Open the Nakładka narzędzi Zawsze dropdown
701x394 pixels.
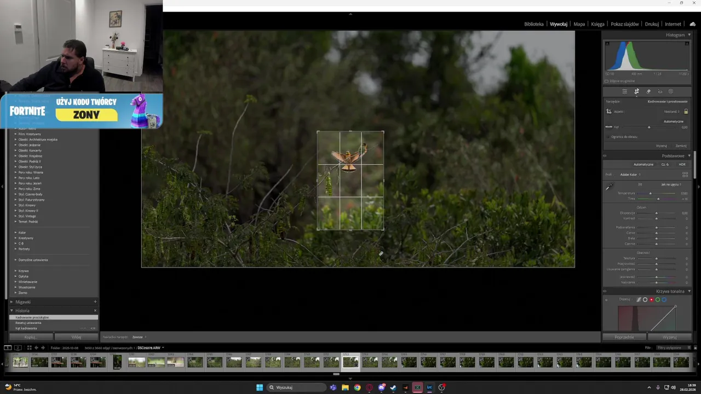tap(139, 337)
